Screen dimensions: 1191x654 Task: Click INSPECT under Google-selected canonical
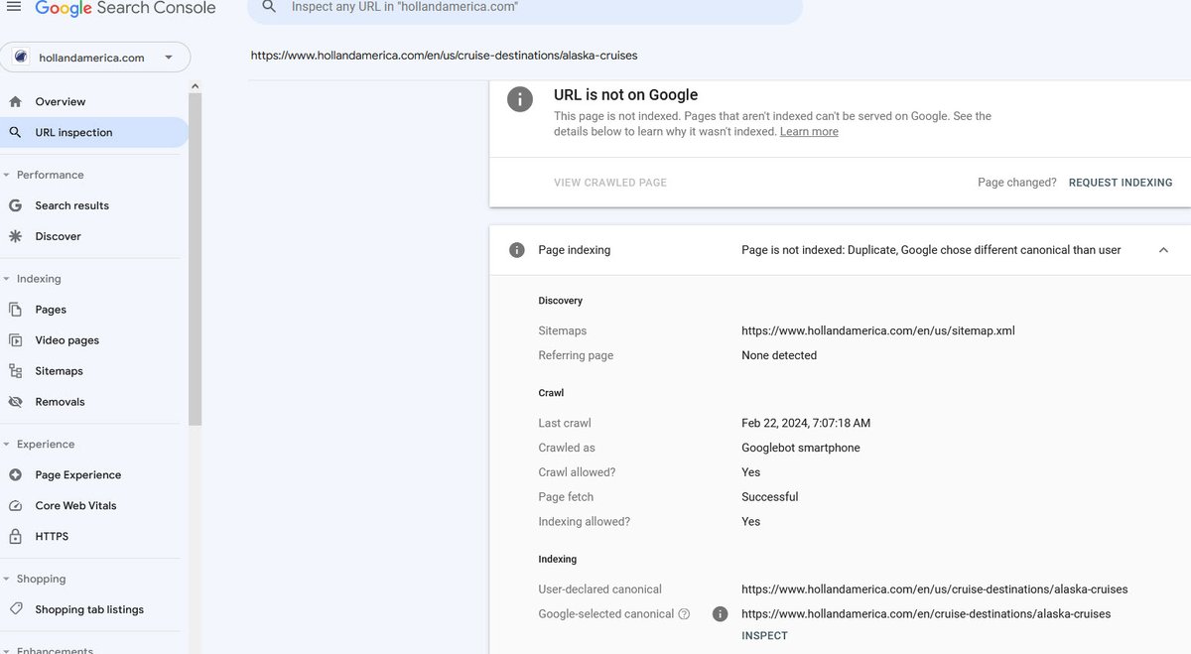pyautogui.click(x=764, y=636)
